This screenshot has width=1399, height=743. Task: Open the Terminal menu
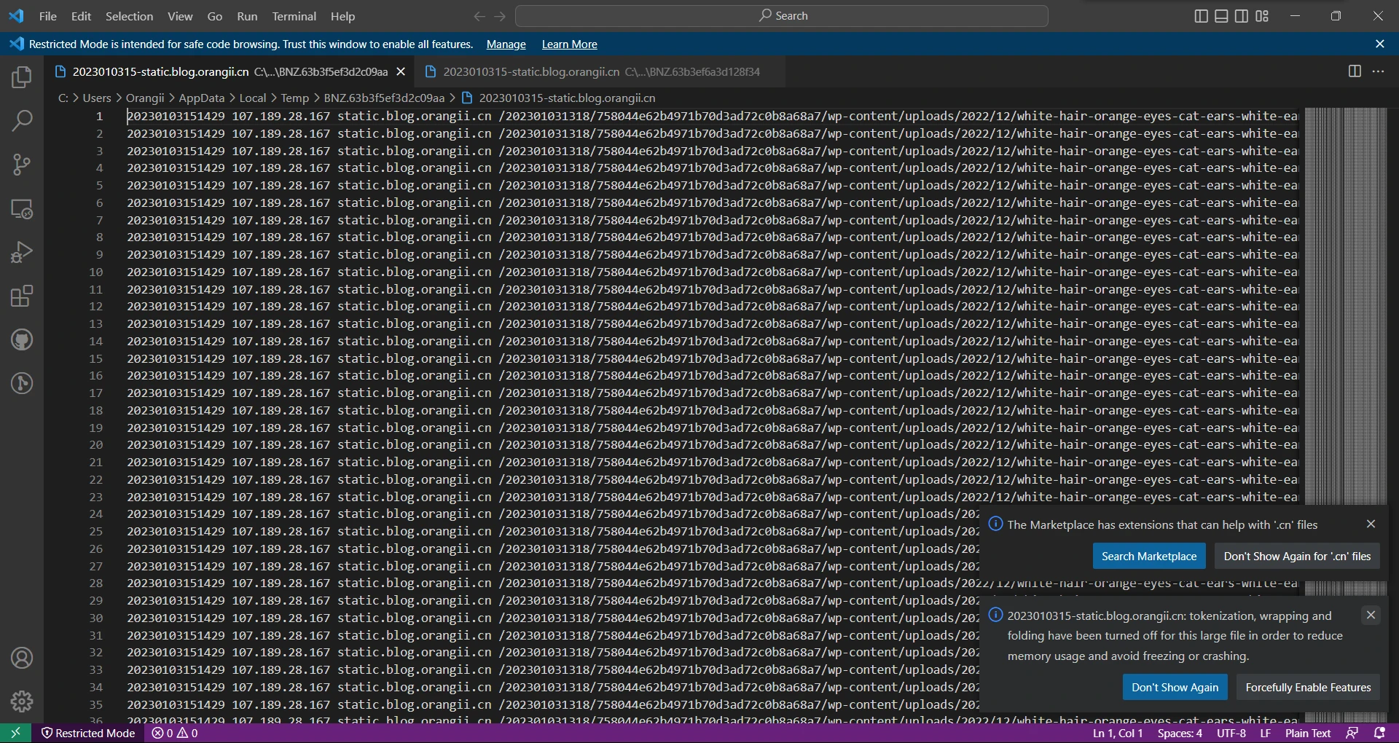[x=294, y=16]
